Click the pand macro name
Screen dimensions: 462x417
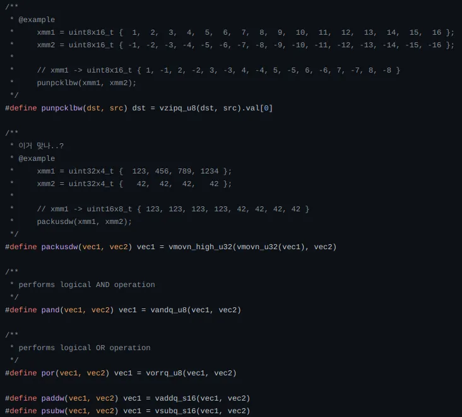coord(50,310)
